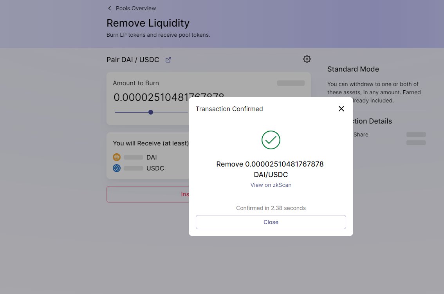Click 'Burn LP tokens and receive pool tokens.' text
Viewport: 444px width, 294px height.
[158, 35]
